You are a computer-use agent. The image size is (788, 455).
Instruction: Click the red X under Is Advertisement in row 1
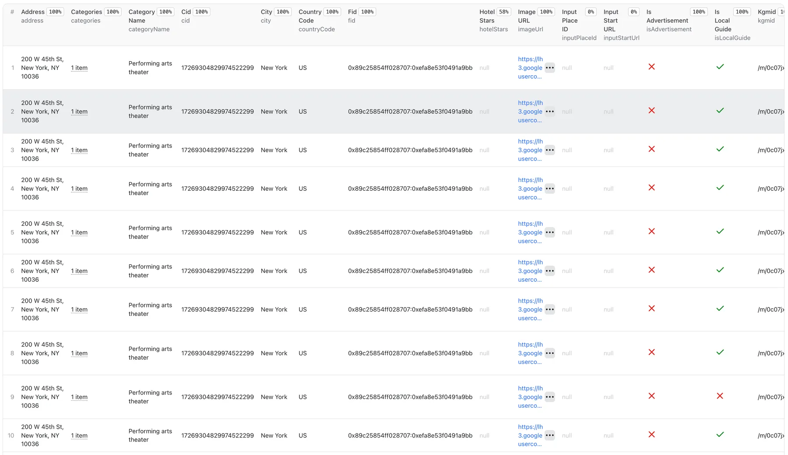tap(651, 66)
